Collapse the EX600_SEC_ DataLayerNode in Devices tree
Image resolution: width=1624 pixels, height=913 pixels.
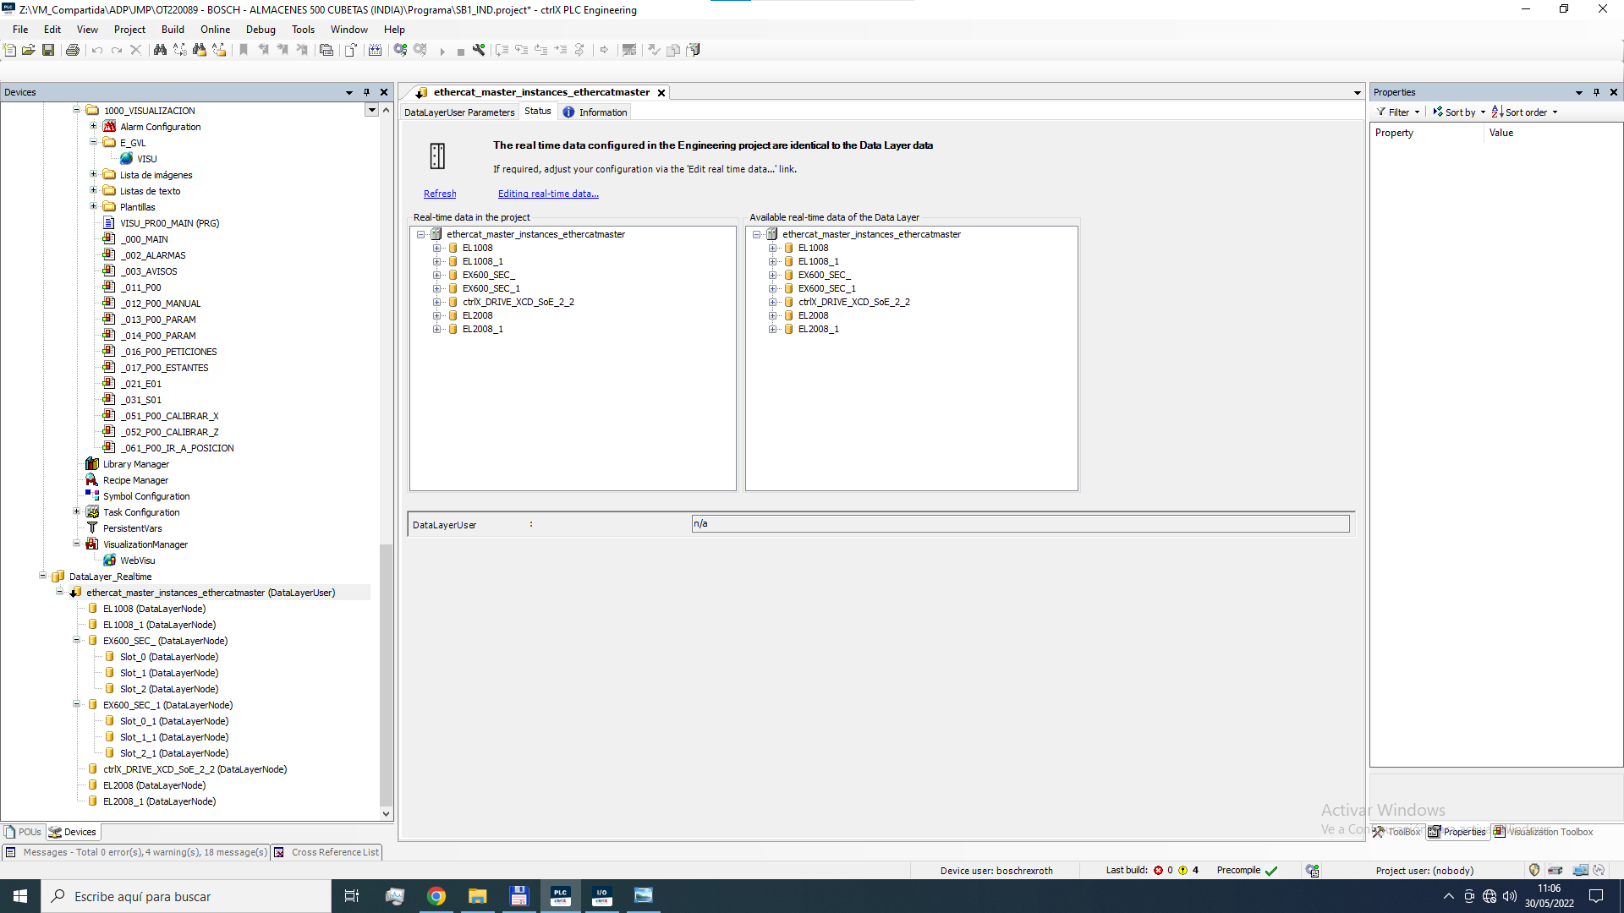(x=77, y=641)
